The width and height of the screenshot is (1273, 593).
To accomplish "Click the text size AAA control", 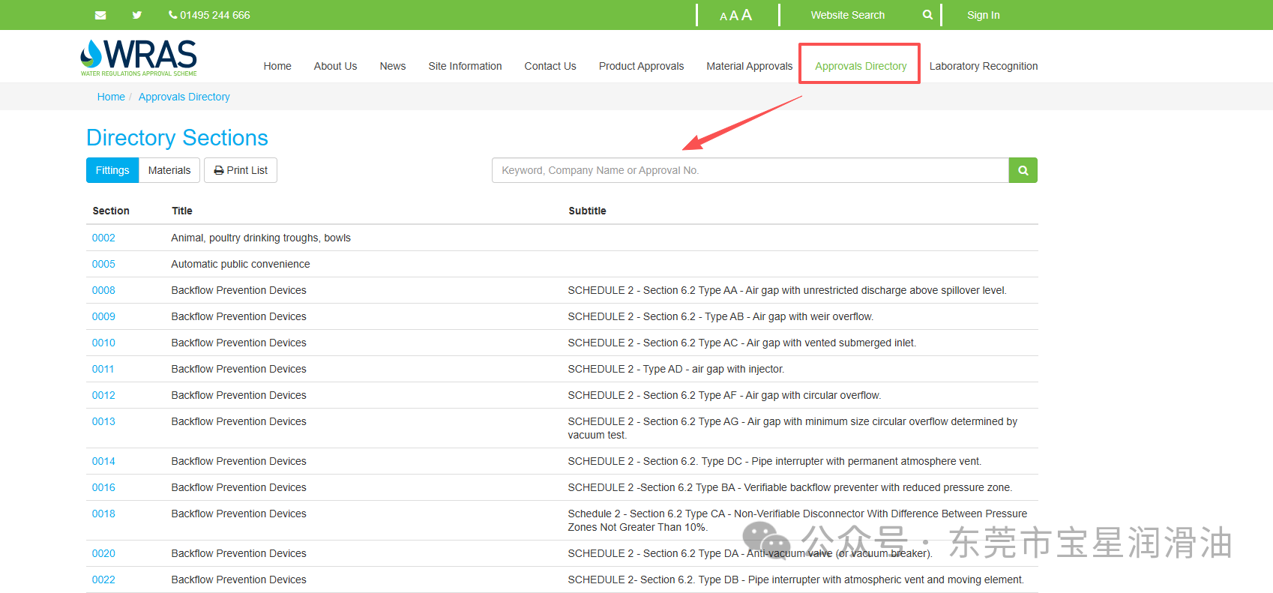I will pyautogui.click(x=735, y=15).
